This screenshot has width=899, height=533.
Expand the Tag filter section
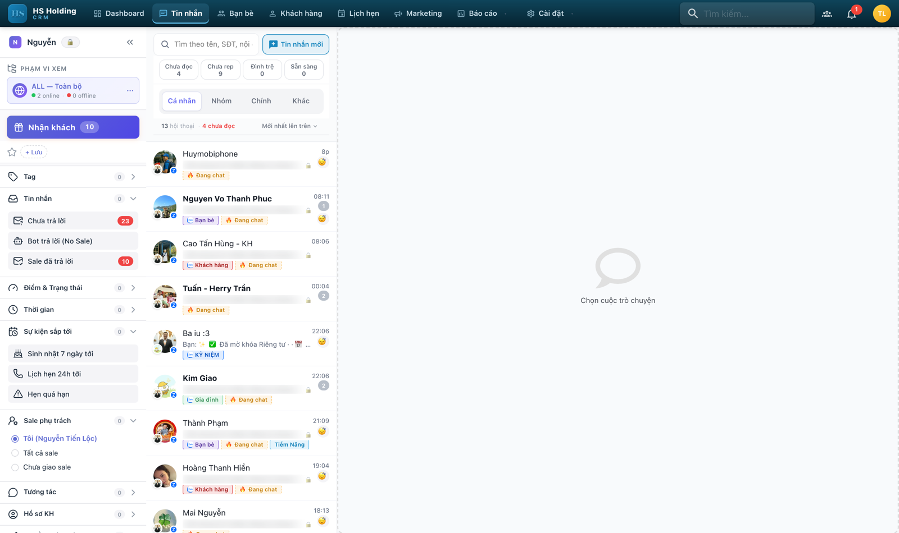tap(133, 177)
